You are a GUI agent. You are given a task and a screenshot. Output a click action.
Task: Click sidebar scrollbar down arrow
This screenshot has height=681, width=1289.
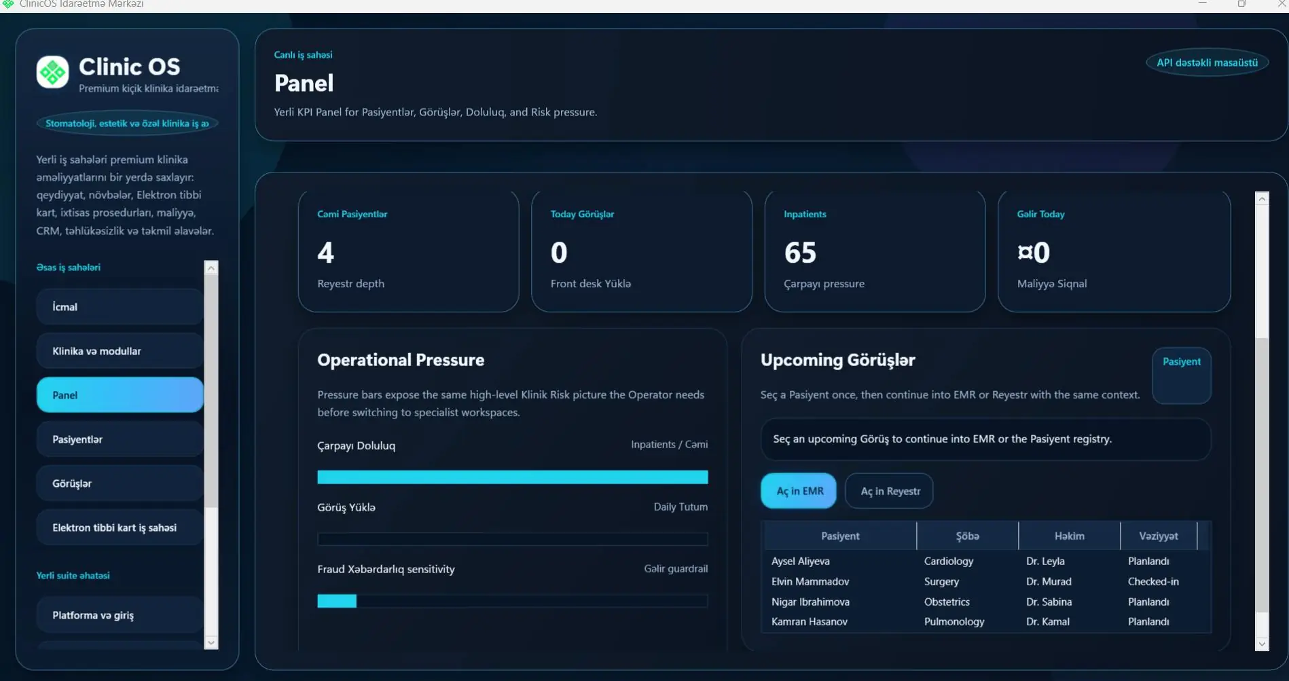point(211,642)
